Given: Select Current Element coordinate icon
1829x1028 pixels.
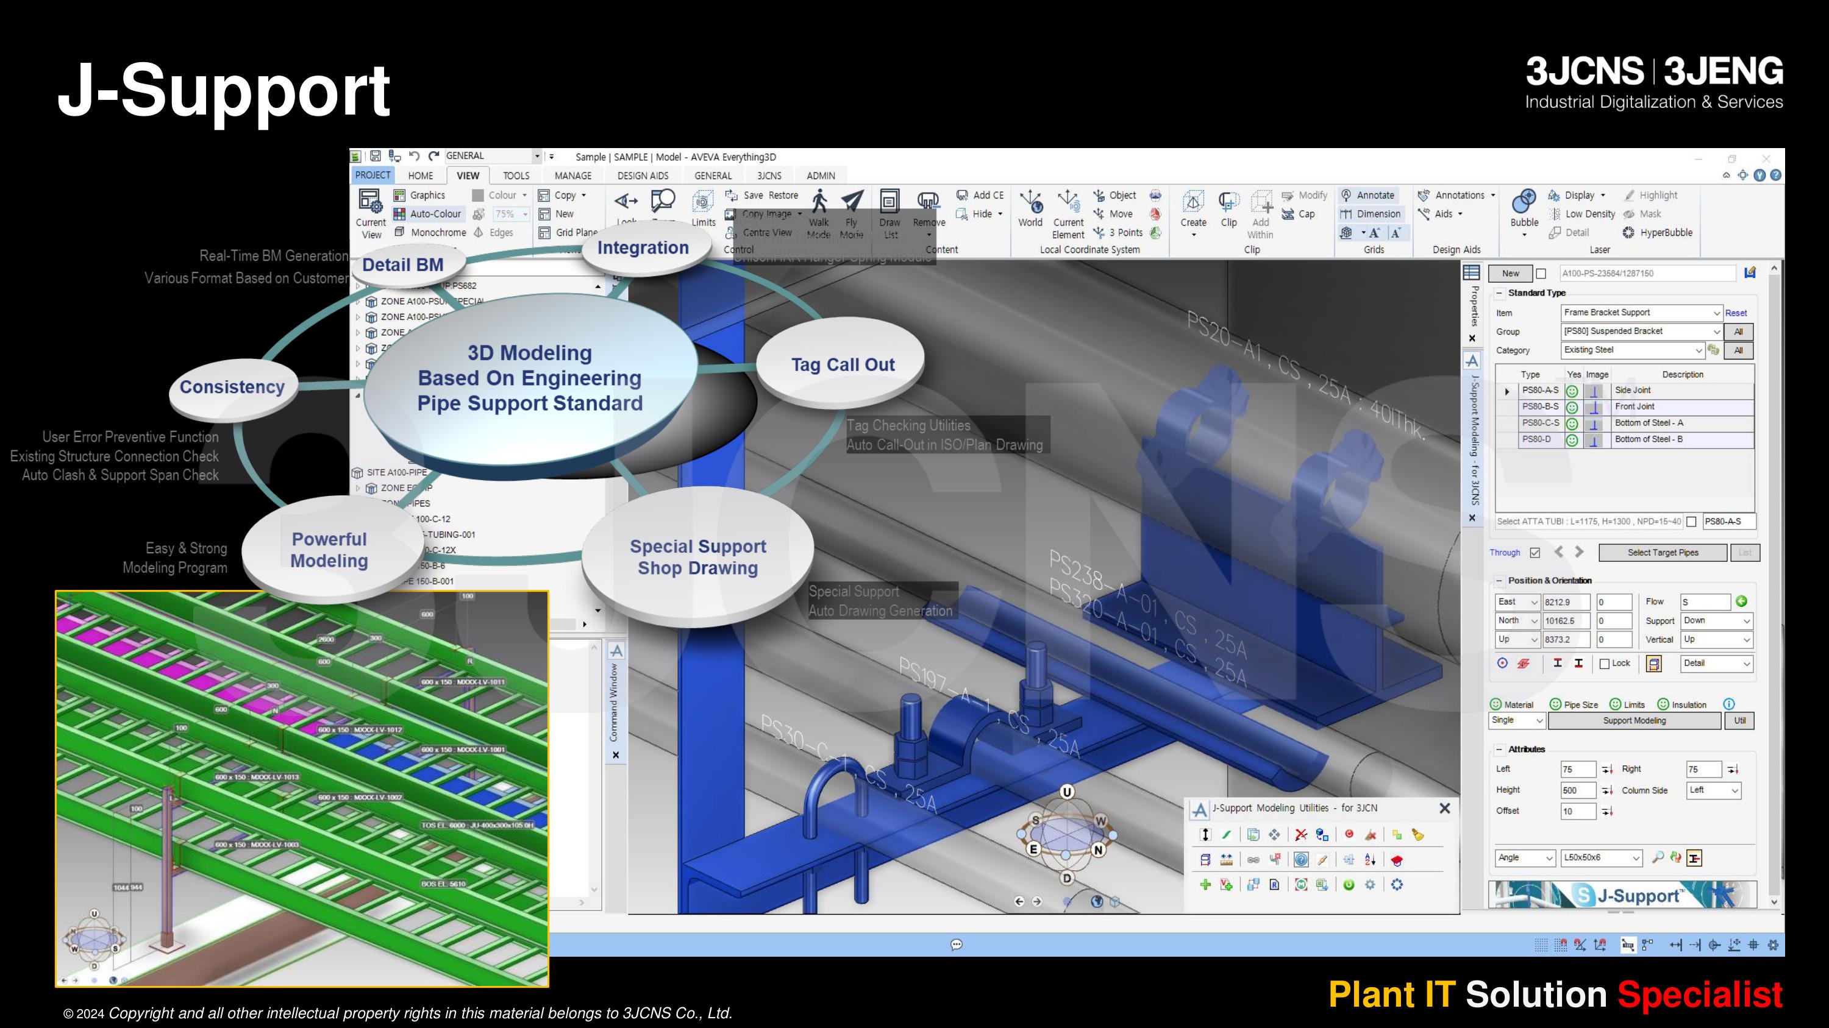Looking at the screenshot, I should pos(1068,202).
